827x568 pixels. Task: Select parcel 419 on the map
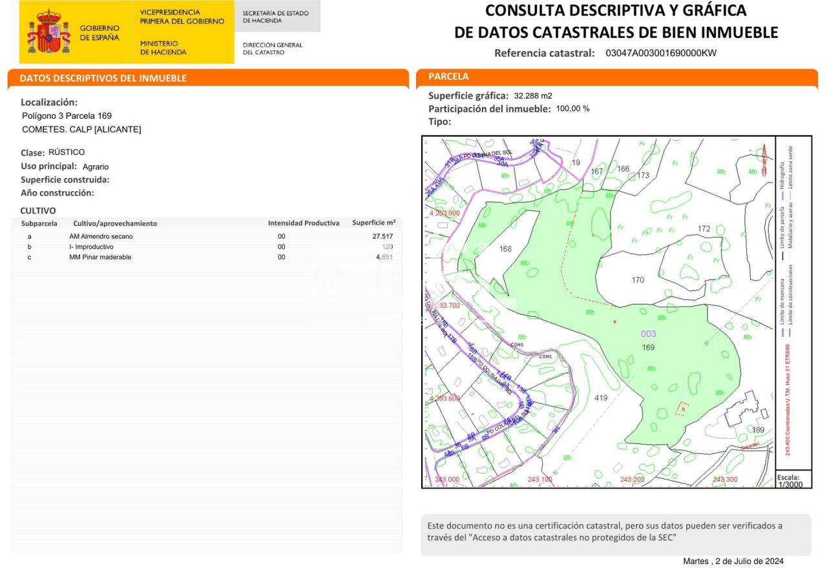pyautogui.click(x=601, y=398)
